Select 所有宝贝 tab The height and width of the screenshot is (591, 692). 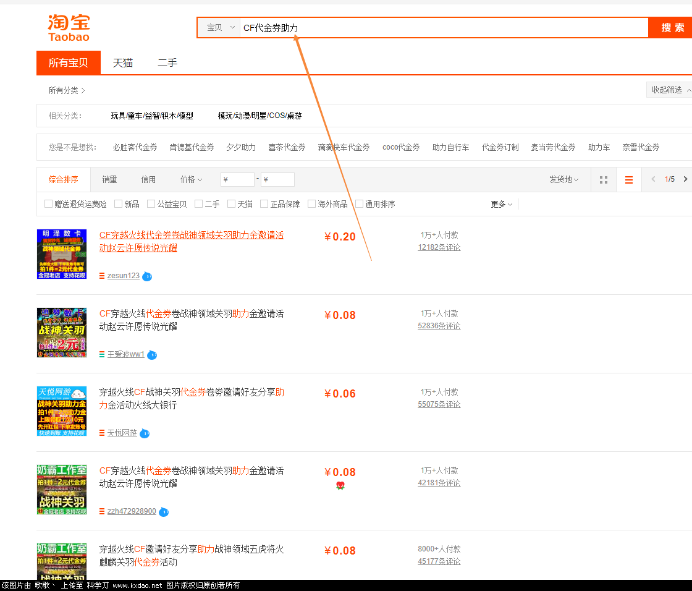(69, 62)
